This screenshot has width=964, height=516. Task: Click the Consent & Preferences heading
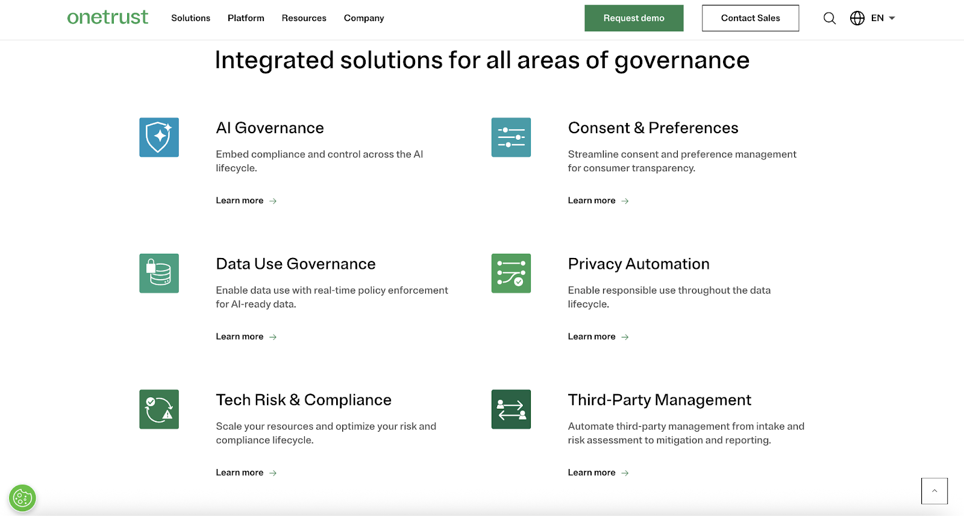click(x=653, y=128)
